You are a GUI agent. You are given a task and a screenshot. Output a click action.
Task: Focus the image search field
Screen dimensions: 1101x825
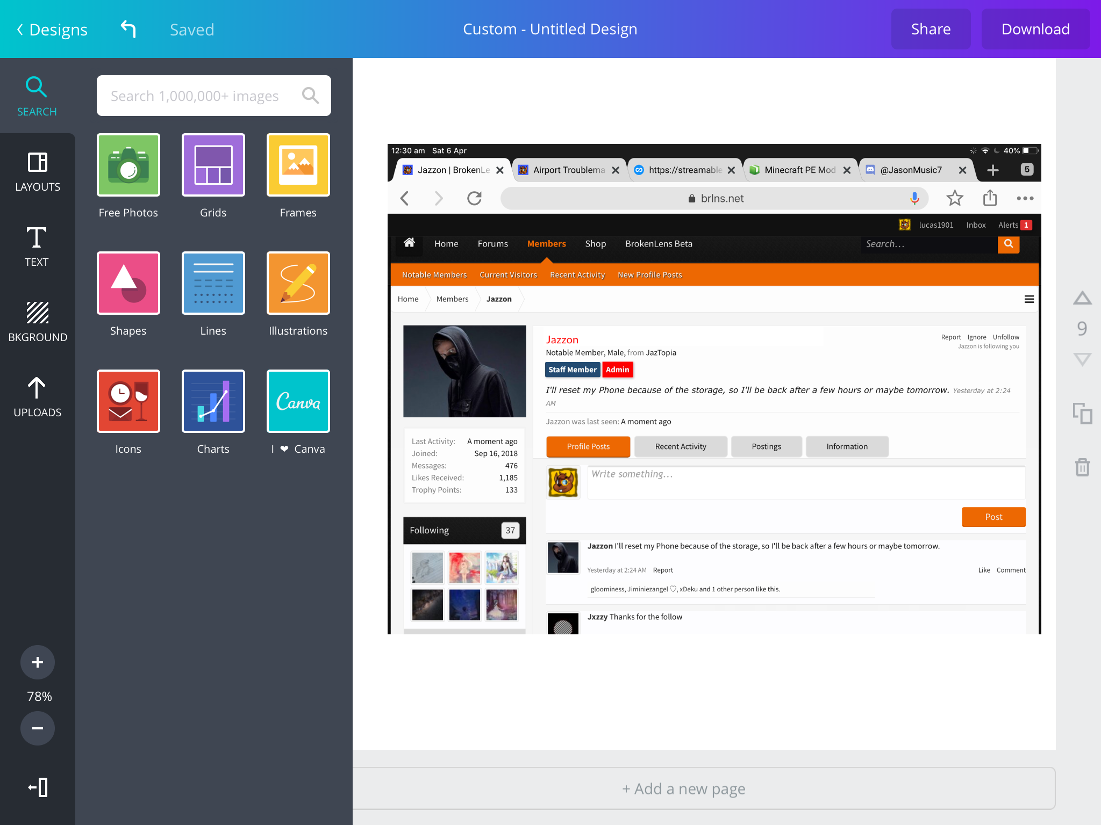(214, 96)
